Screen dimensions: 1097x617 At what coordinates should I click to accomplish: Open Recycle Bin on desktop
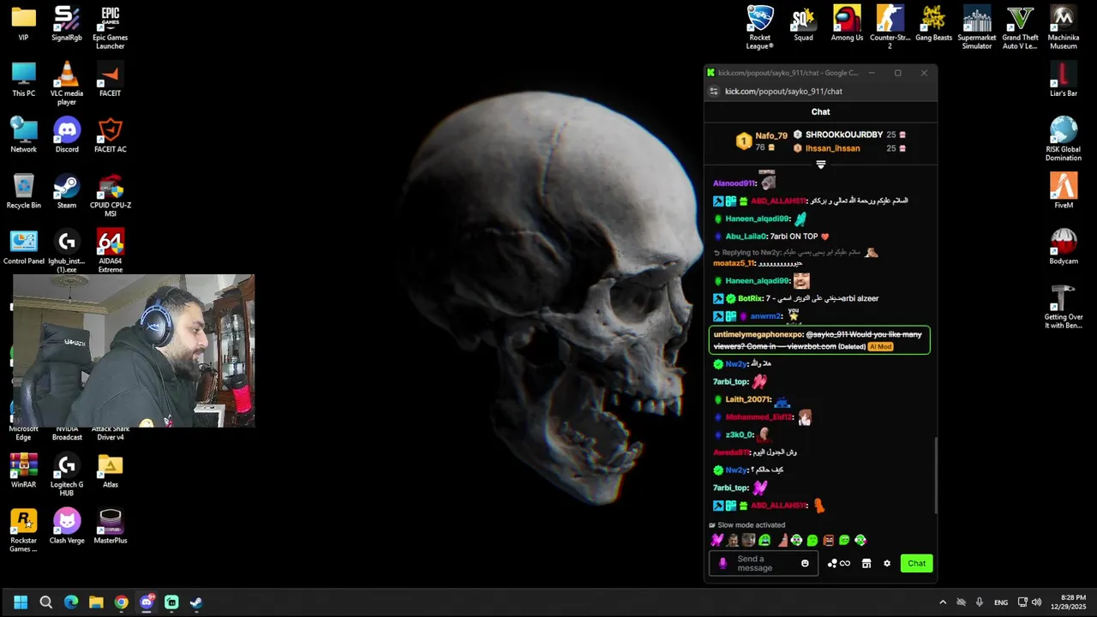(x=23, y=190)
